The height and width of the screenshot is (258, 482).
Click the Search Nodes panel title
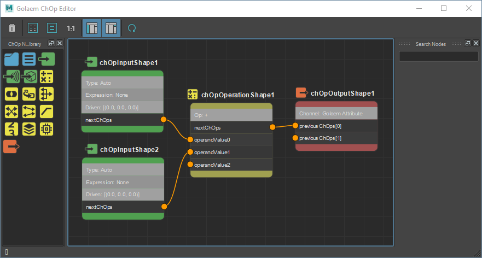click(431, 44)
